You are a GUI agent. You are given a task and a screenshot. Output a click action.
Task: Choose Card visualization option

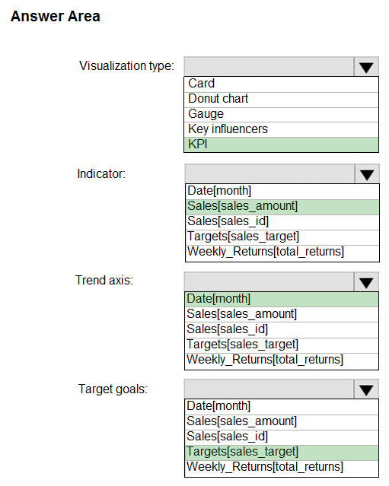[x=281, y=84]
